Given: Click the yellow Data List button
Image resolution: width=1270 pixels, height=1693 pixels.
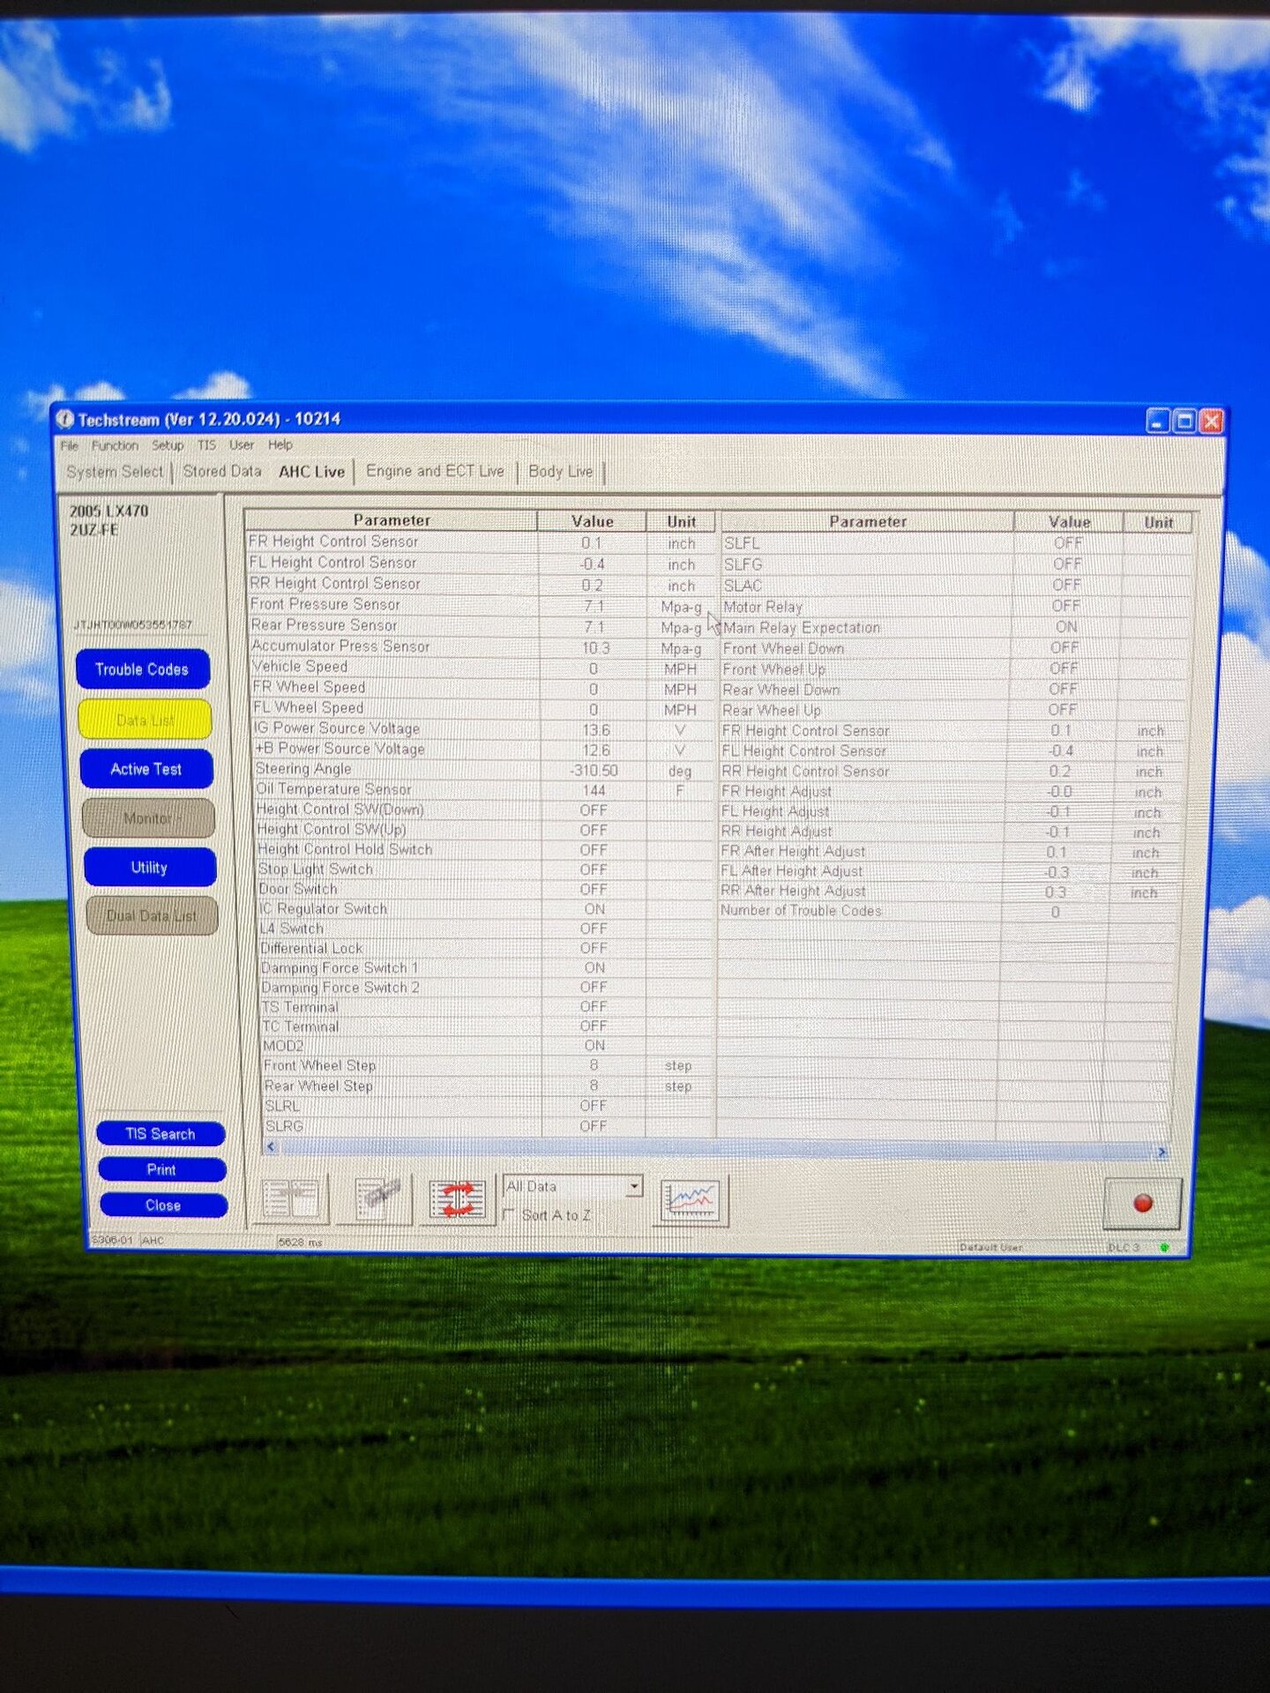Looking at the screenshot, I should tap(146, 720).
